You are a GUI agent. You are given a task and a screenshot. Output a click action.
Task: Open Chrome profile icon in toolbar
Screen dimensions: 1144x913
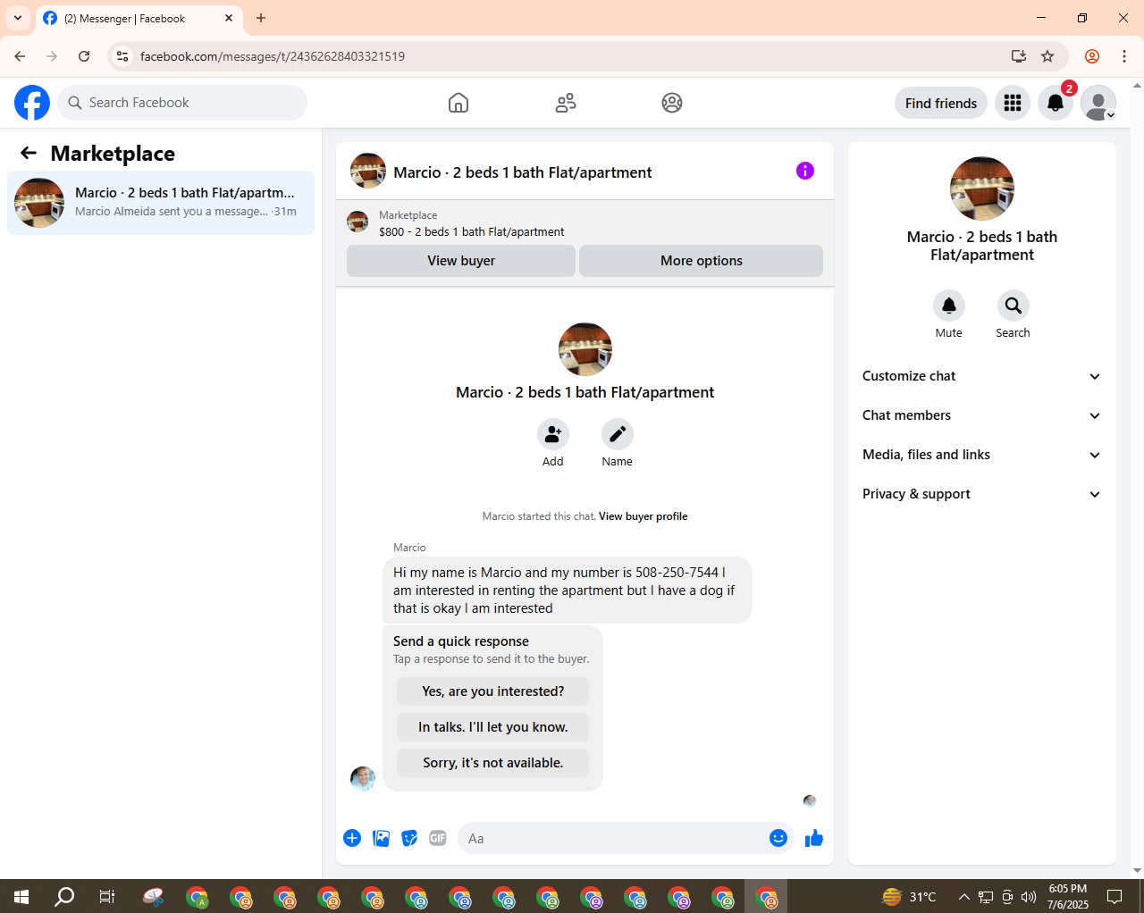click(1092, 56)
